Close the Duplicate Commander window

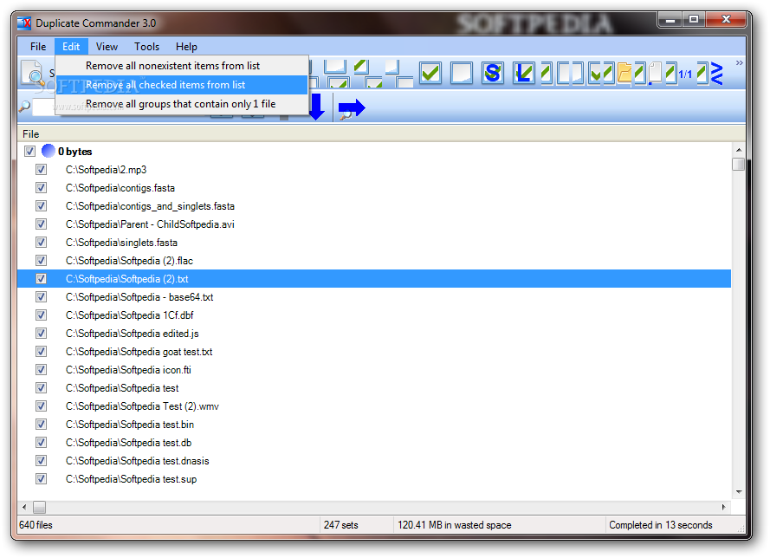tap(726, 20)
